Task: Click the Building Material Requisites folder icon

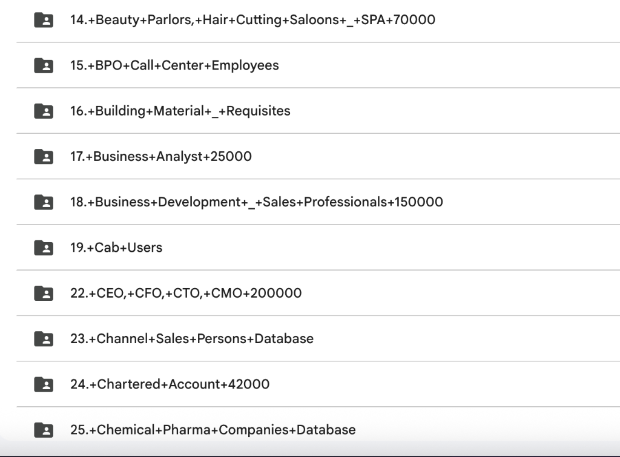Action: (44, 111)
